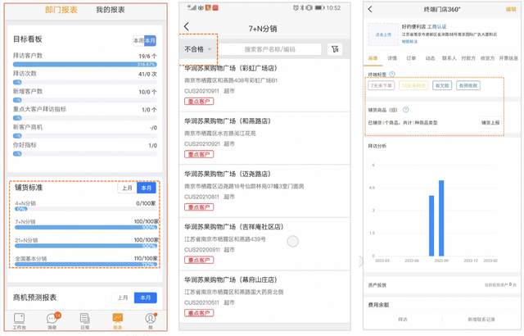
Task: Switch 目标看板 to 本月
Action: [151, 40]
